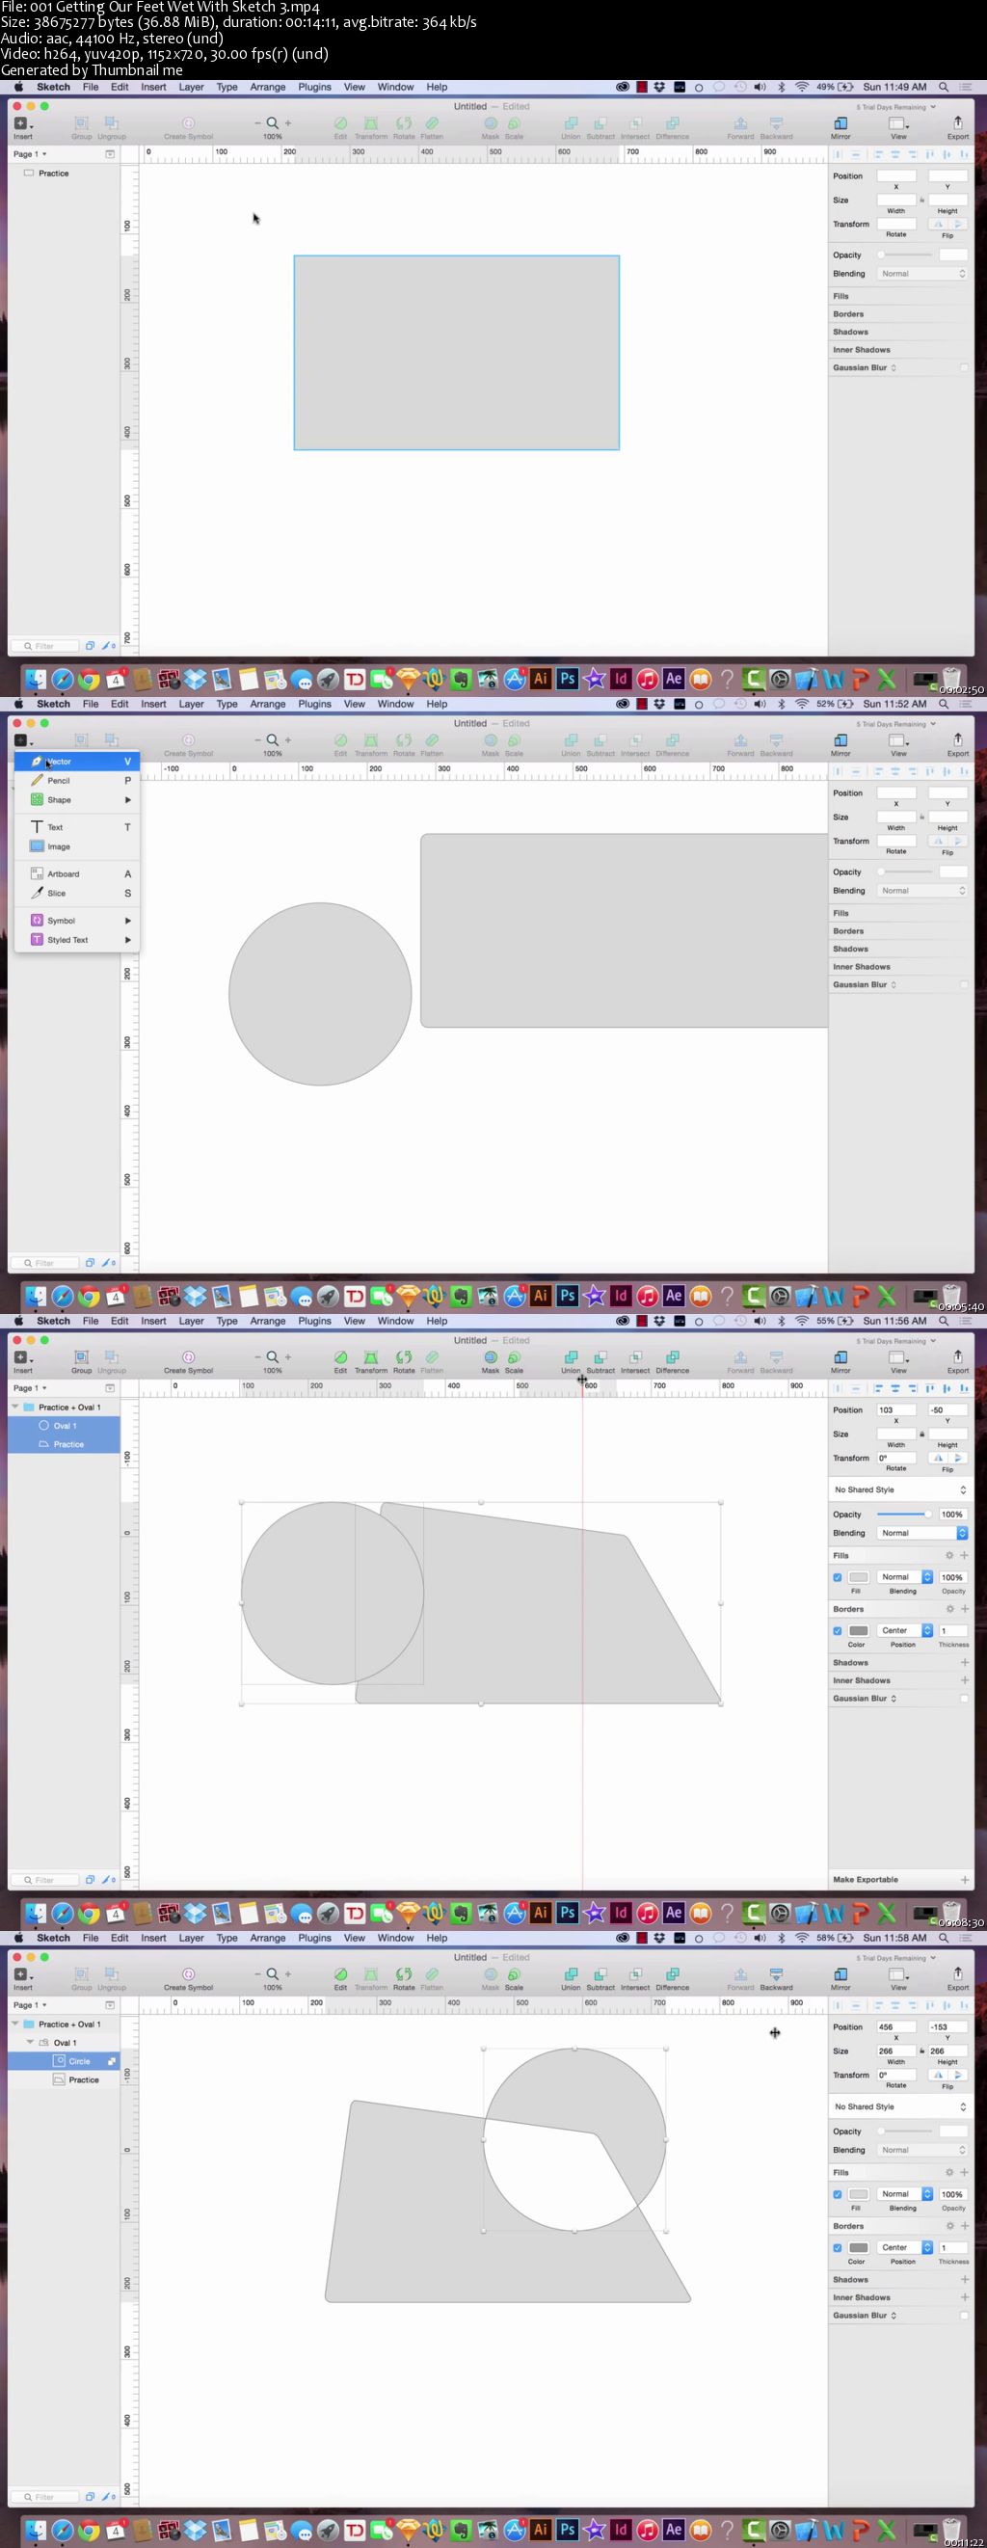Open border position Center dropdown, 00:08:30 frame
The width and height of the screenshot is (987, 2548).
905,1631
